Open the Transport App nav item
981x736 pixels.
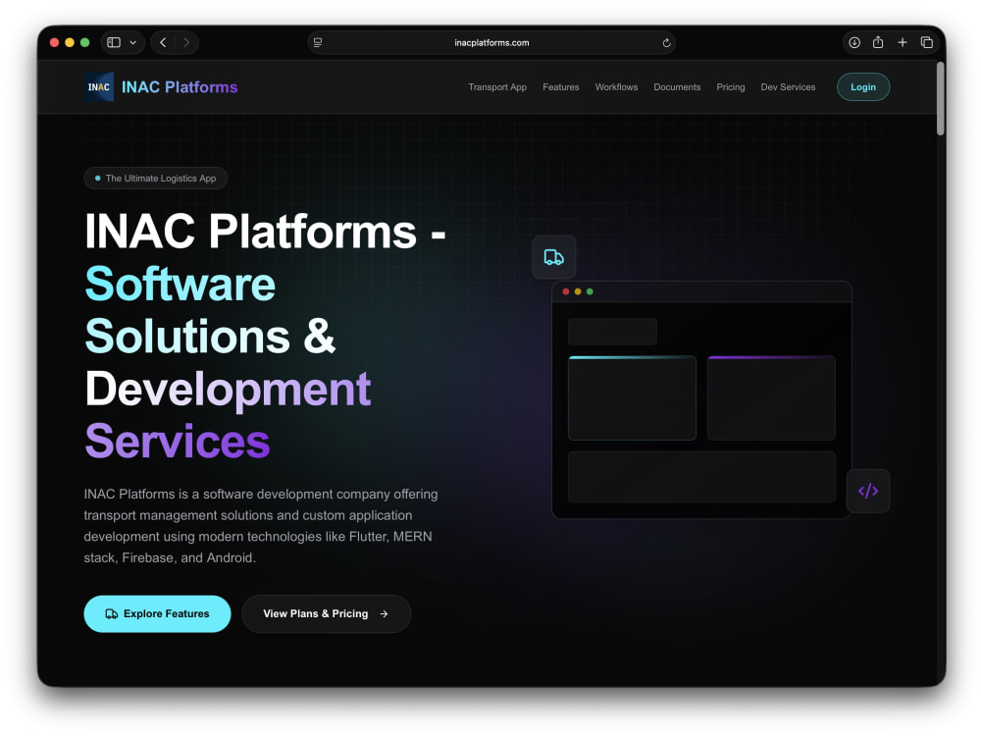pyautogui.click(x=497, y=87)
